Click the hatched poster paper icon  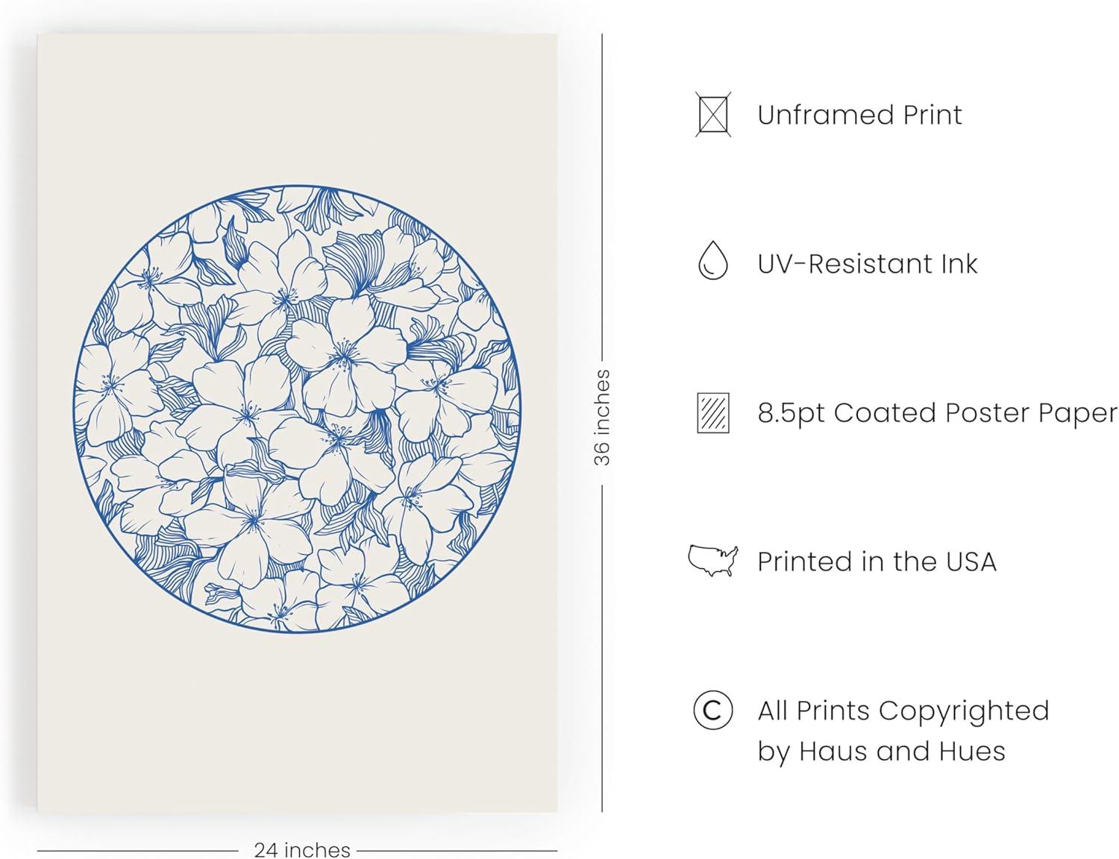point(713,413)
